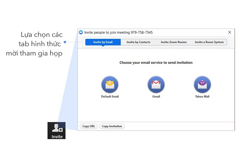Switch to Invite by Email tab
Screen dimensions: 251x162
tap(103, 42)
